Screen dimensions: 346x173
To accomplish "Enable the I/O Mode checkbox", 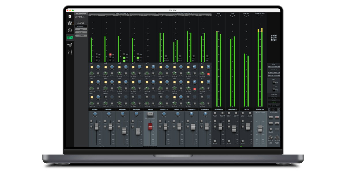I will click(x=76, y=17).
